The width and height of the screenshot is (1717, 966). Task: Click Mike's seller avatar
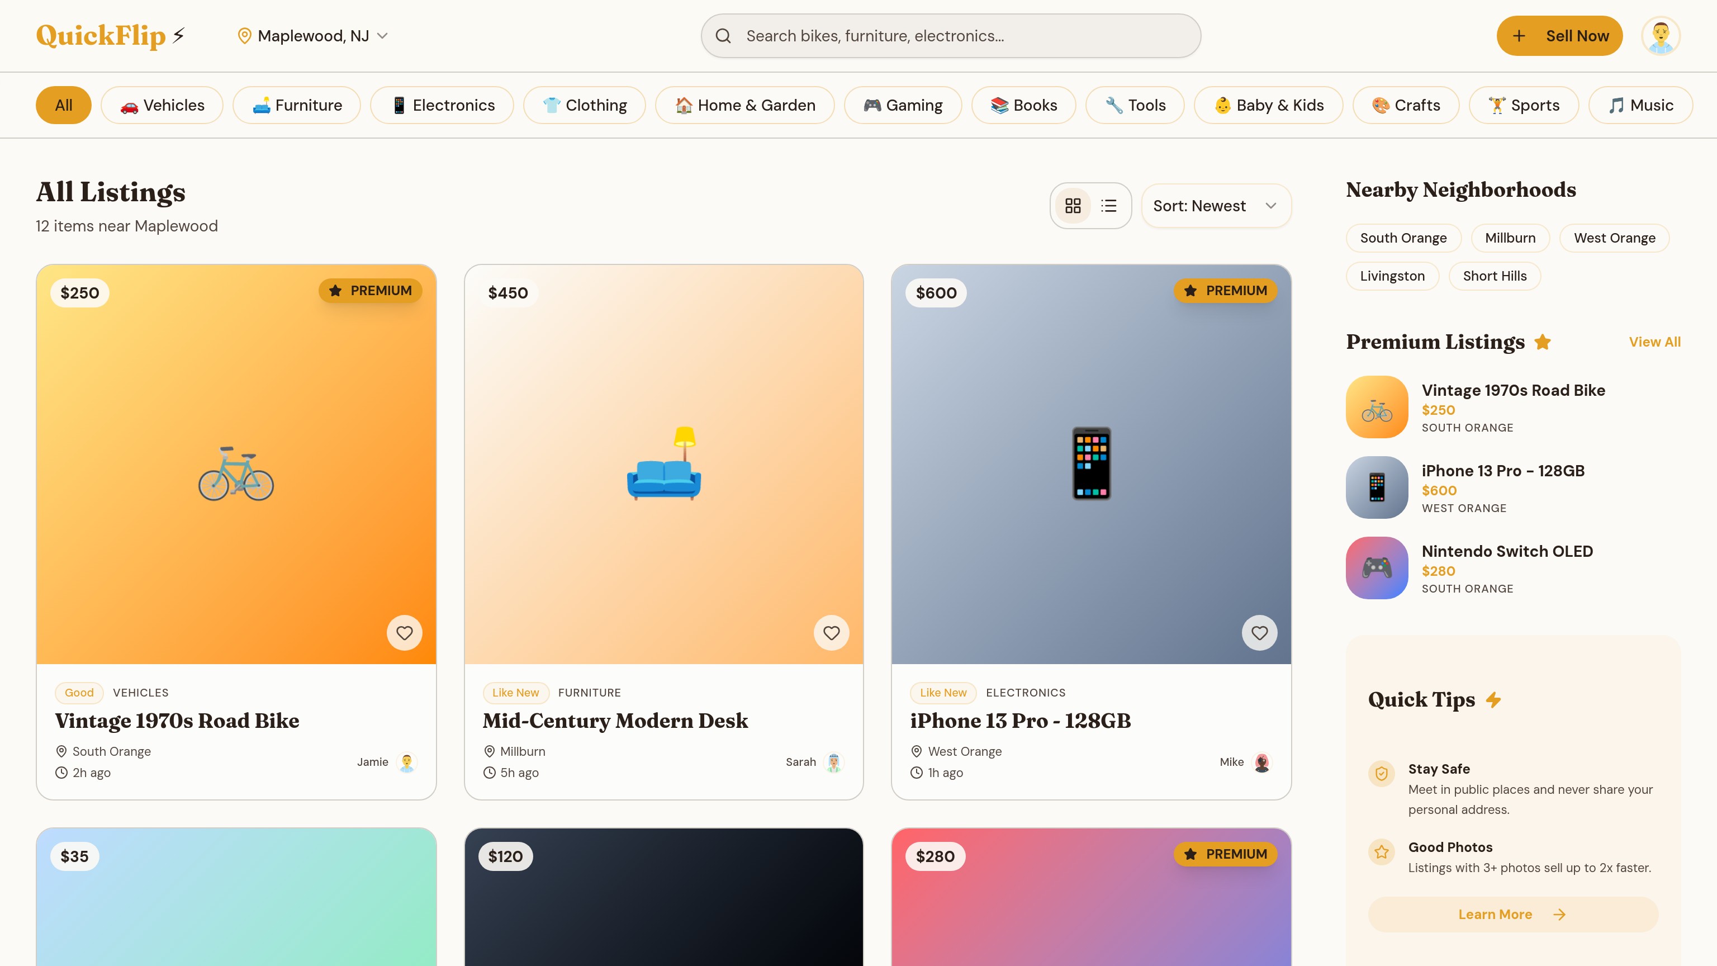(1261, 762)
